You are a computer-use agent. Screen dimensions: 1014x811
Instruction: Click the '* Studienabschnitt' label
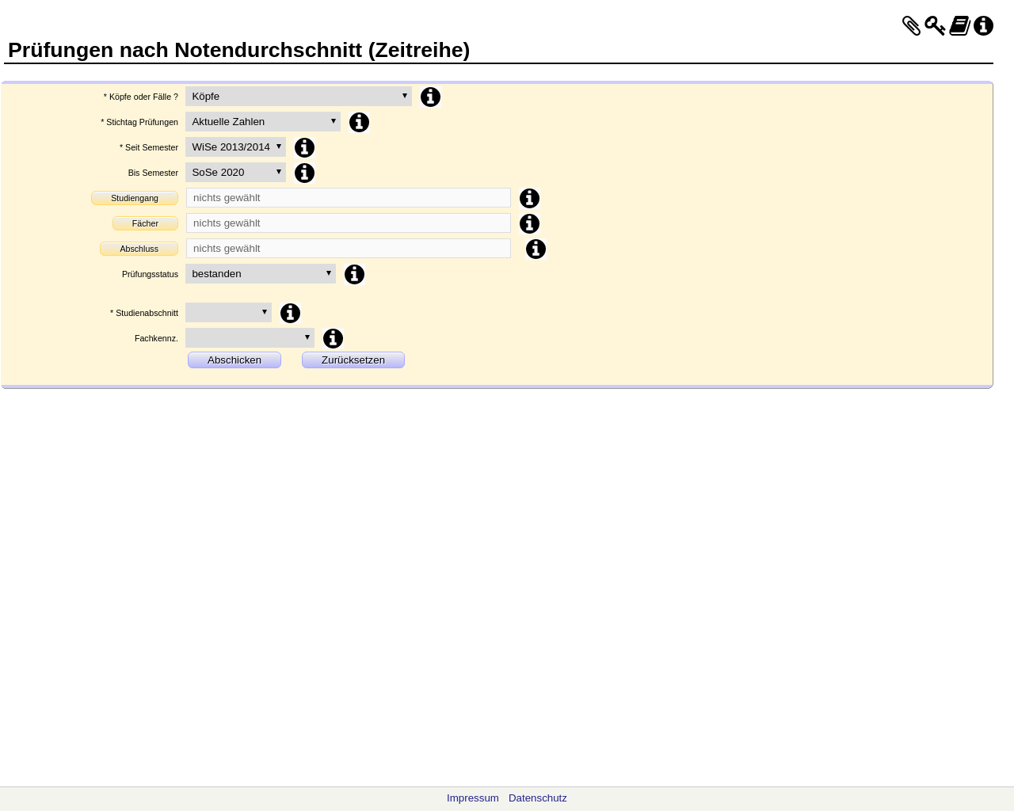(144, 313)
